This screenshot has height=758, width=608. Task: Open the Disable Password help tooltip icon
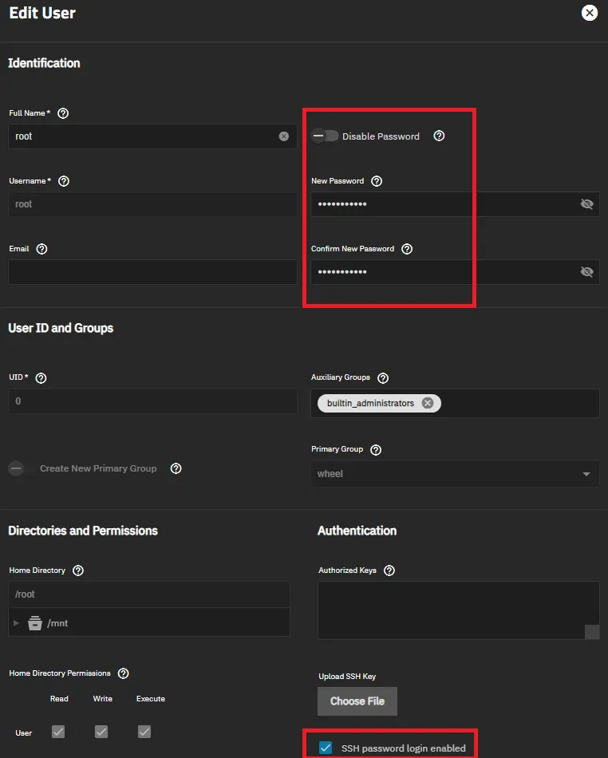[439, 136]
